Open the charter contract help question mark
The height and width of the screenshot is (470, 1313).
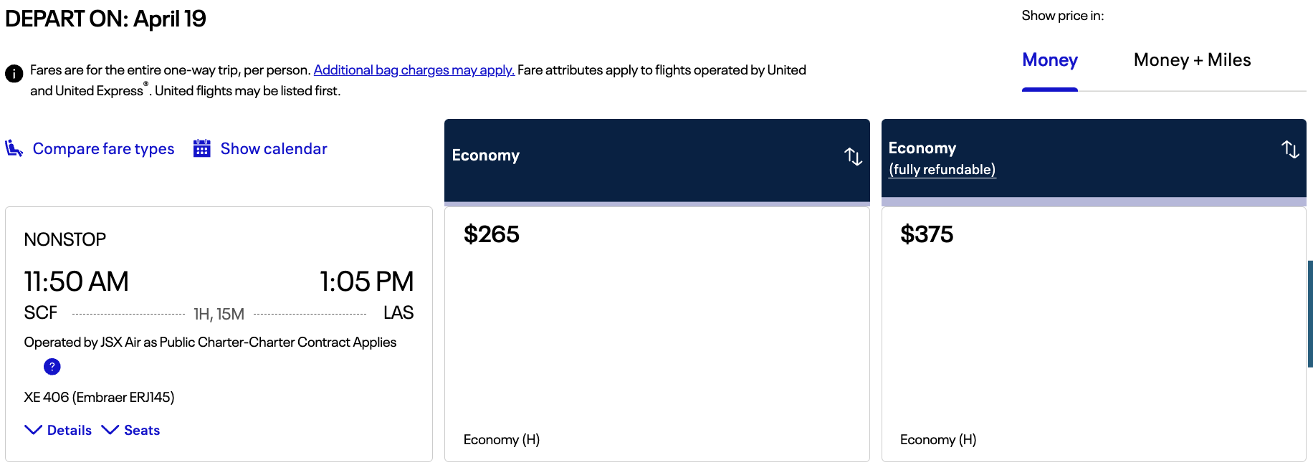coord(51,366)
